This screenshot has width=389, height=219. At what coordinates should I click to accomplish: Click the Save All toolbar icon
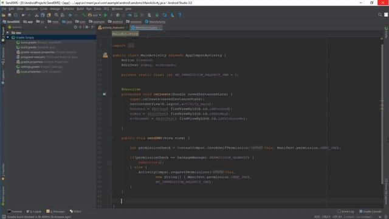(10, 15)
